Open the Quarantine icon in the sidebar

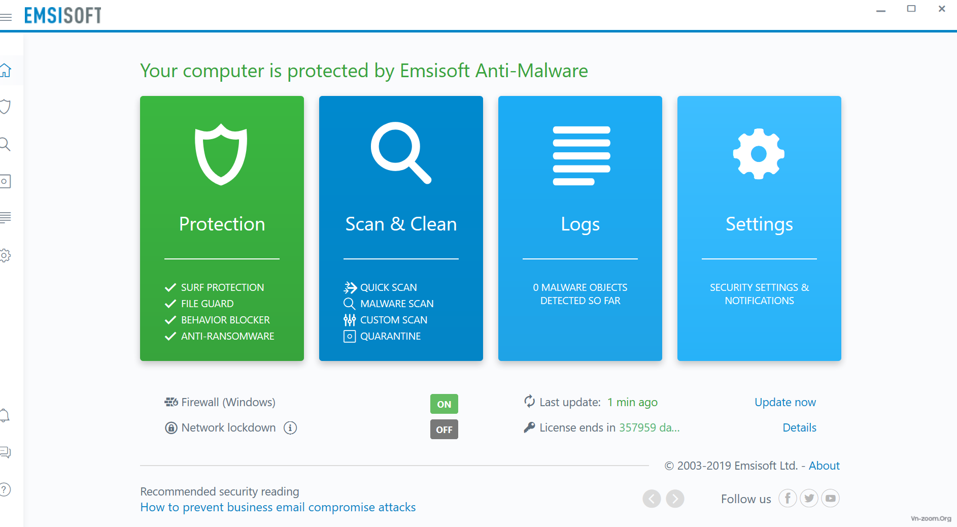click(6, 181)
